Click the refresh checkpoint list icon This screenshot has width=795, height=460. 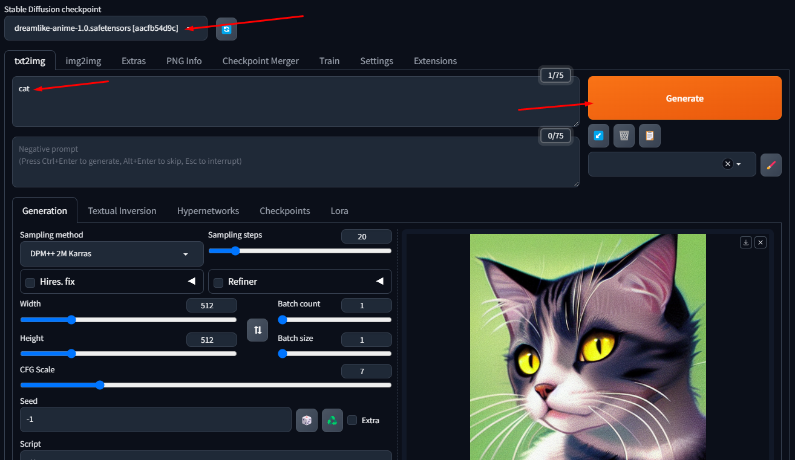coord(226,29)
